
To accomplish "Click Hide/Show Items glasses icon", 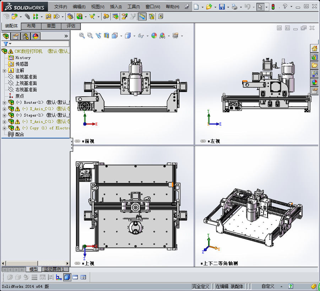I will [x=141, y=36].
